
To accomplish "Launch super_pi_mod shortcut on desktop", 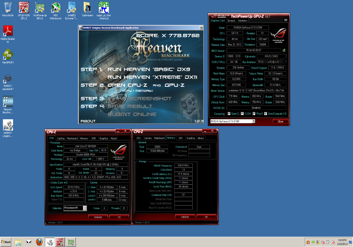I will pyautogui.click(x=103, y=11).
